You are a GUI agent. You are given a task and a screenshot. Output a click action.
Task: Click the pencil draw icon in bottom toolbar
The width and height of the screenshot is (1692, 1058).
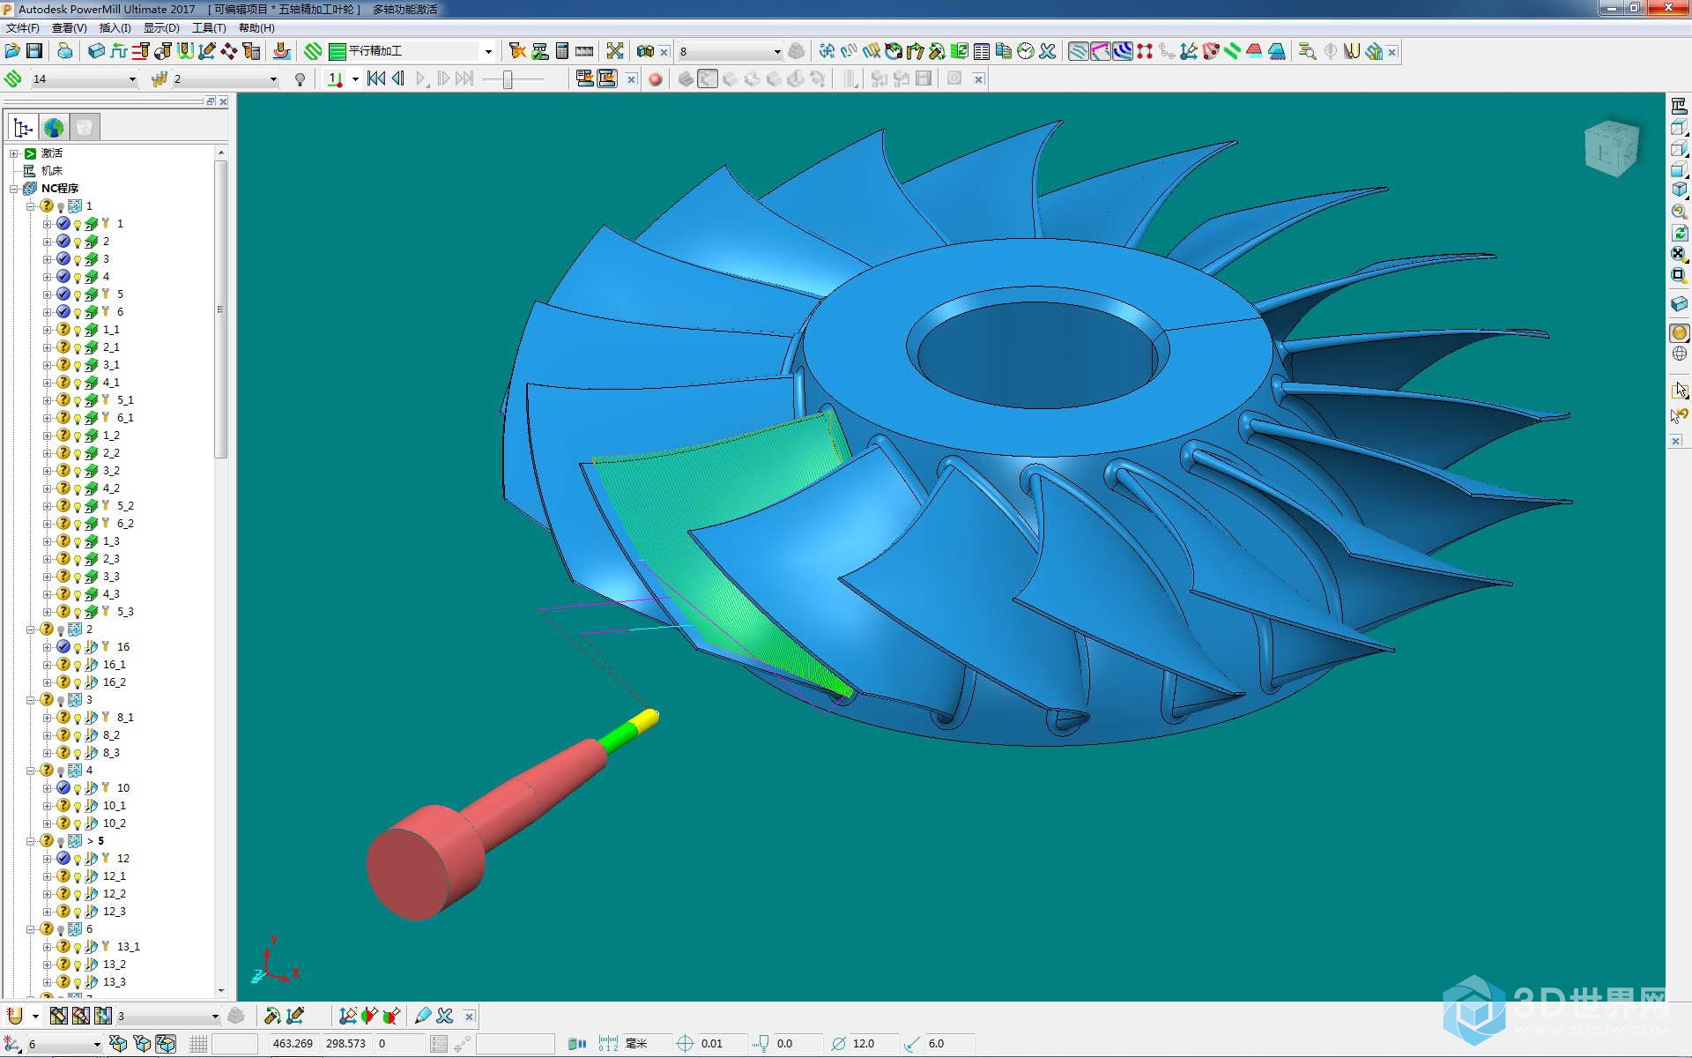click(x=423, y=1016)
